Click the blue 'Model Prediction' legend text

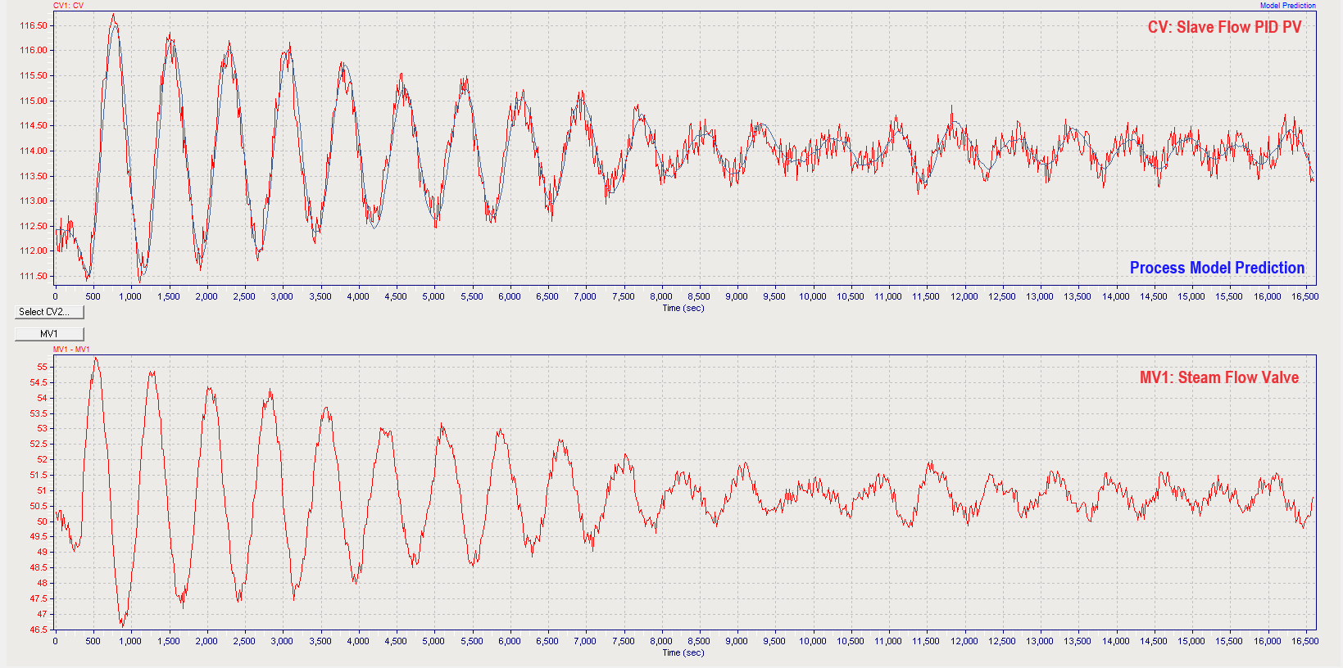pyautogui.click(x=1287, y=6)
